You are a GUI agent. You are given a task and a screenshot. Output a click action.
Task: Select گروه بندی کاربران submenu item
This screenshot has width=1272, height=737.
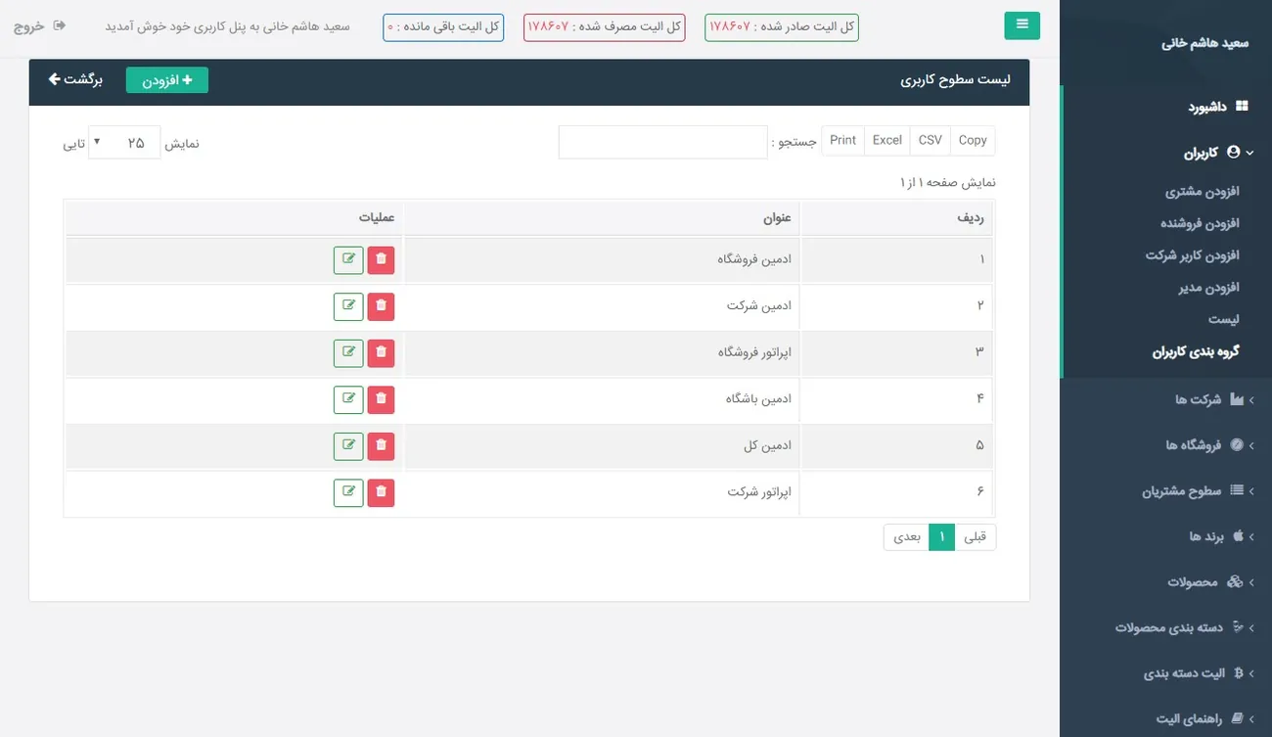click(x=1196, y=351)
